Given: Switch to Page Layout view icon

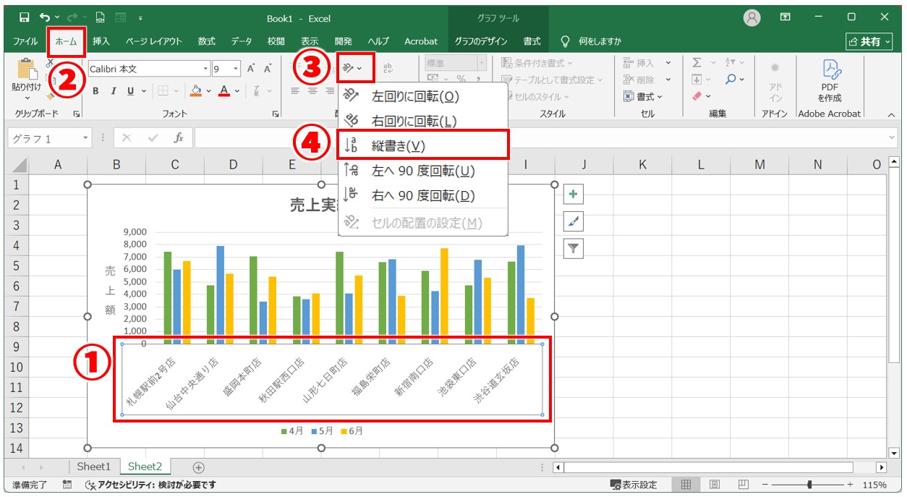Looking at the screenshot, I should [x=715, y=485].
